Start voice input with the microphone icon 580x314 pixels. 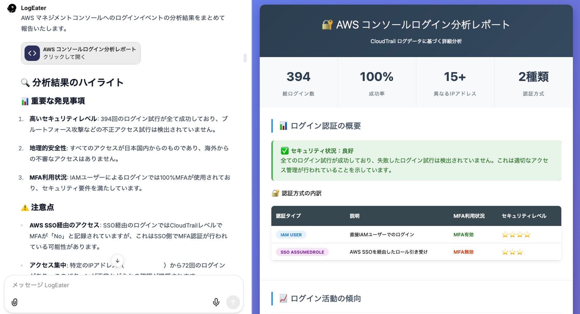pos(216,302)
